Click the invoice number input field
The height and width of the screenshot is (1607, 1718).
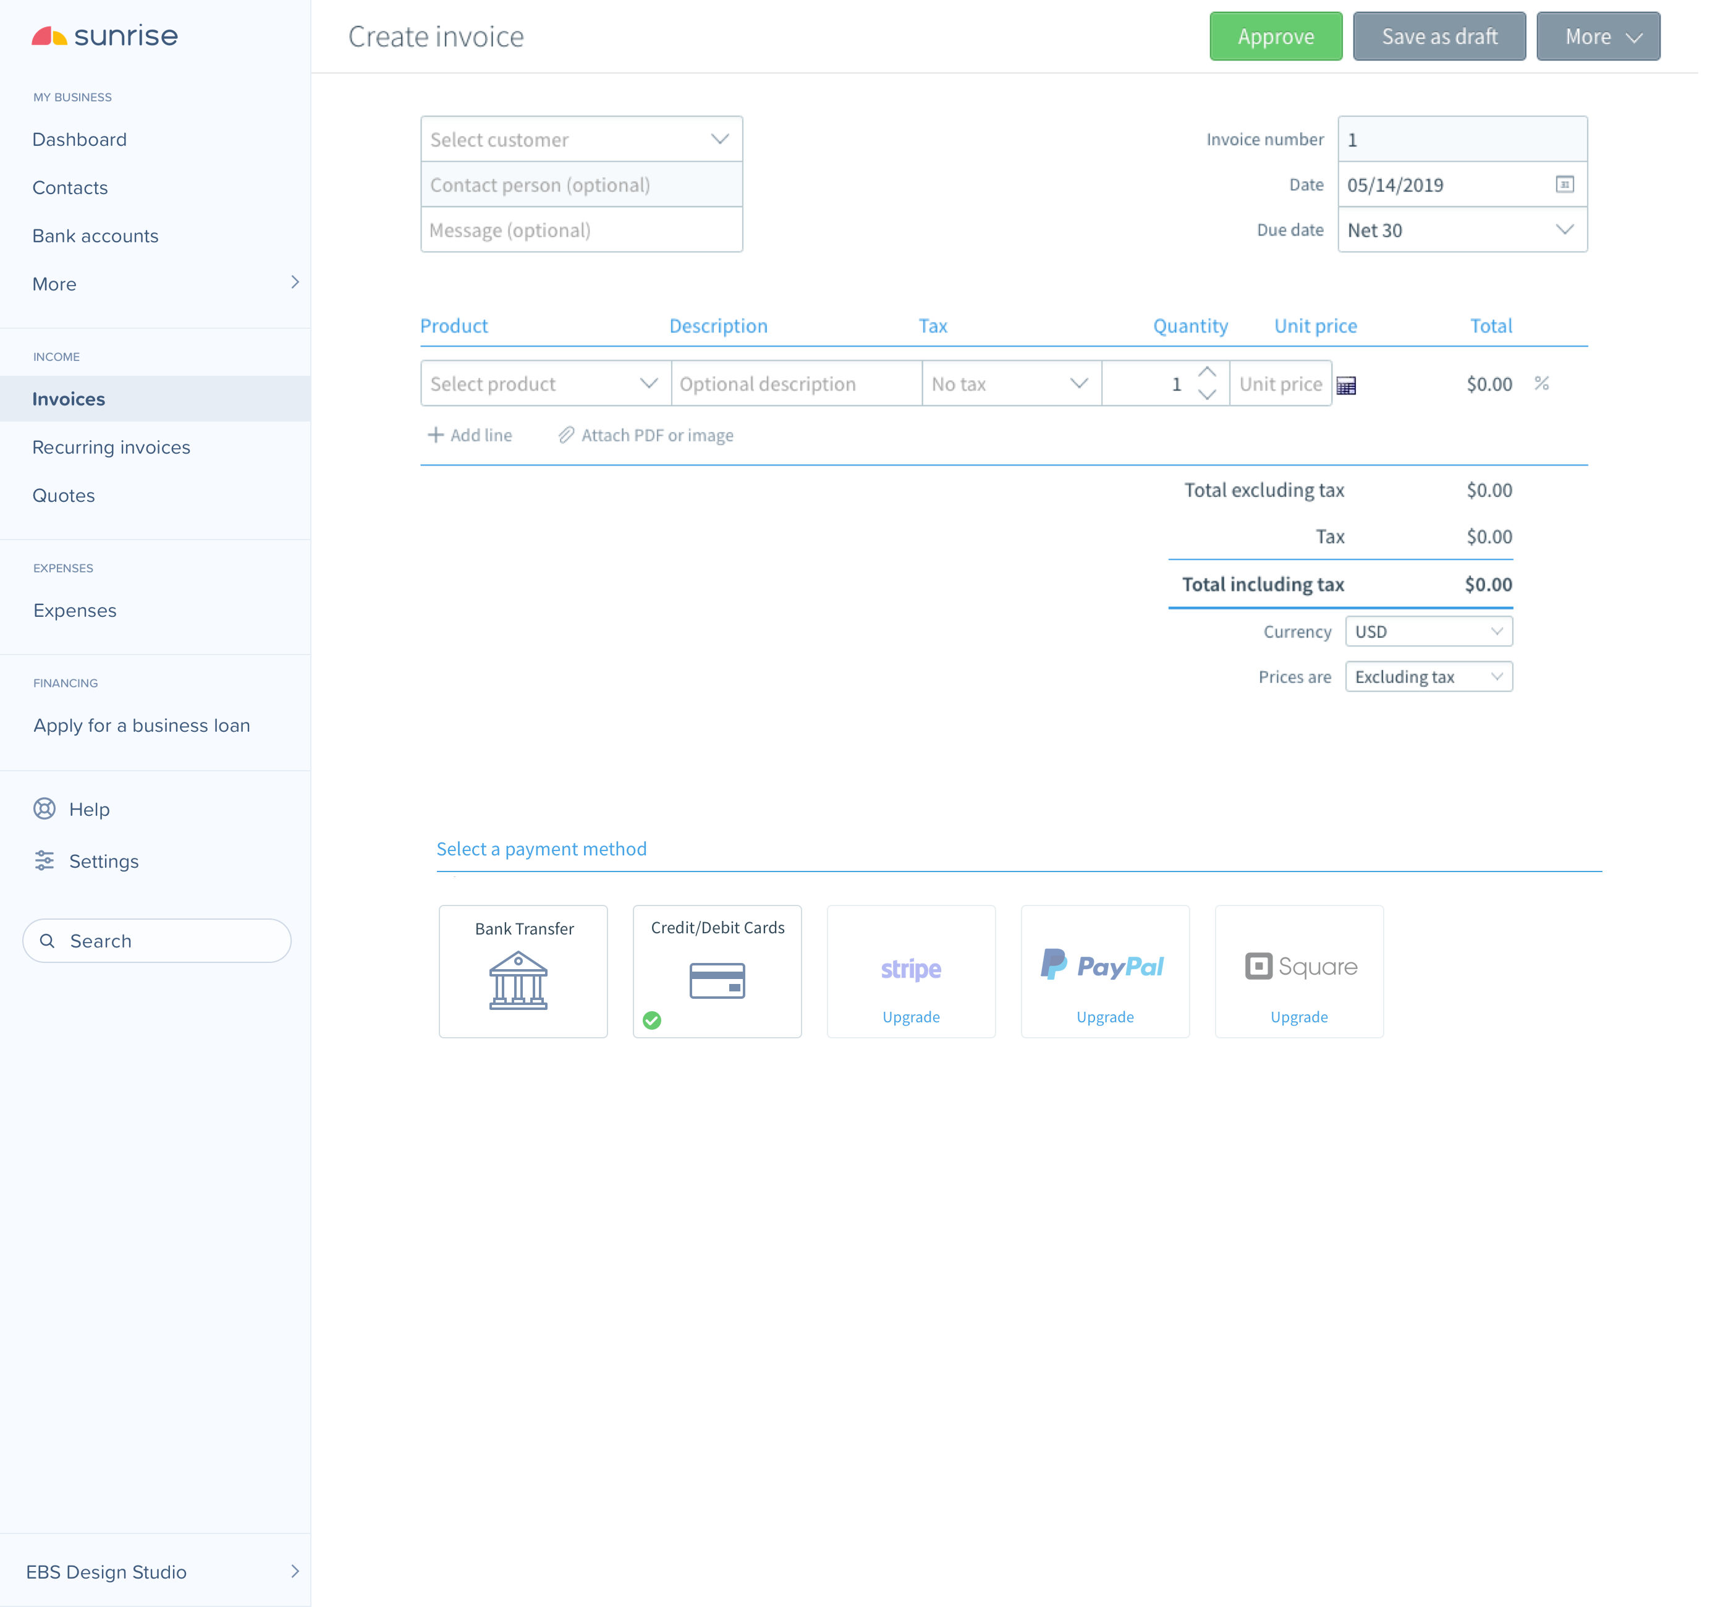pos(1462,139)
